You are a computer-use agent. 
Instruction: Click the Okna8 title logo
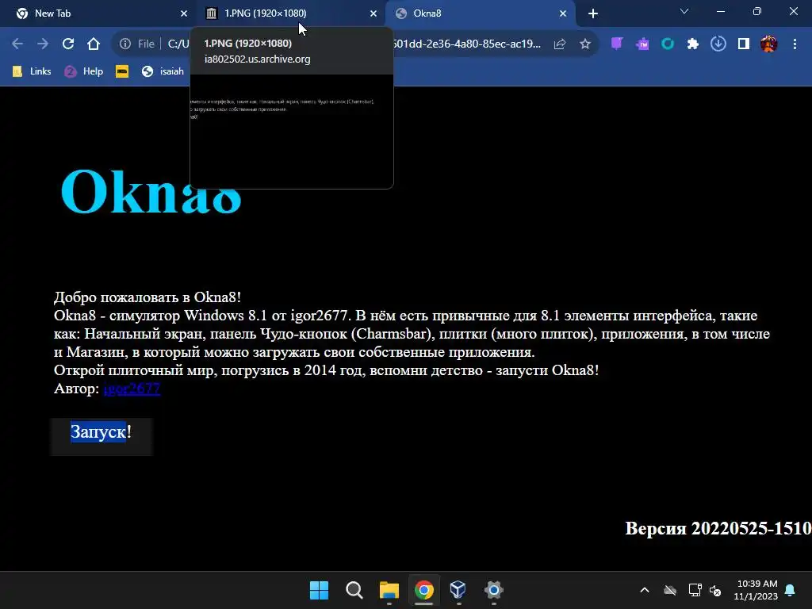pos(151,190)
